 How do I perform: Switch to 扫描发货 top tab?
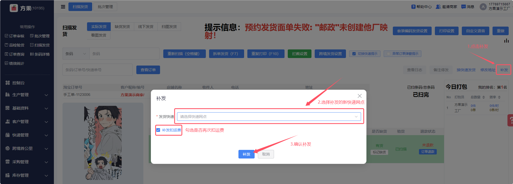(80, 7)
